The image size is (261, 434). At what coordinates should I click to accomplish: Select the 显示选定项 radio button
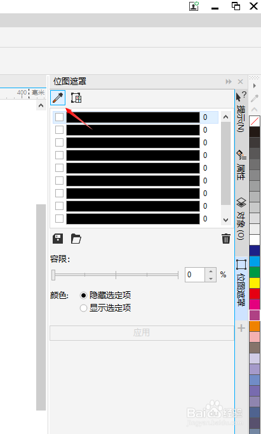pyautogui.click(x=83, y=308)
